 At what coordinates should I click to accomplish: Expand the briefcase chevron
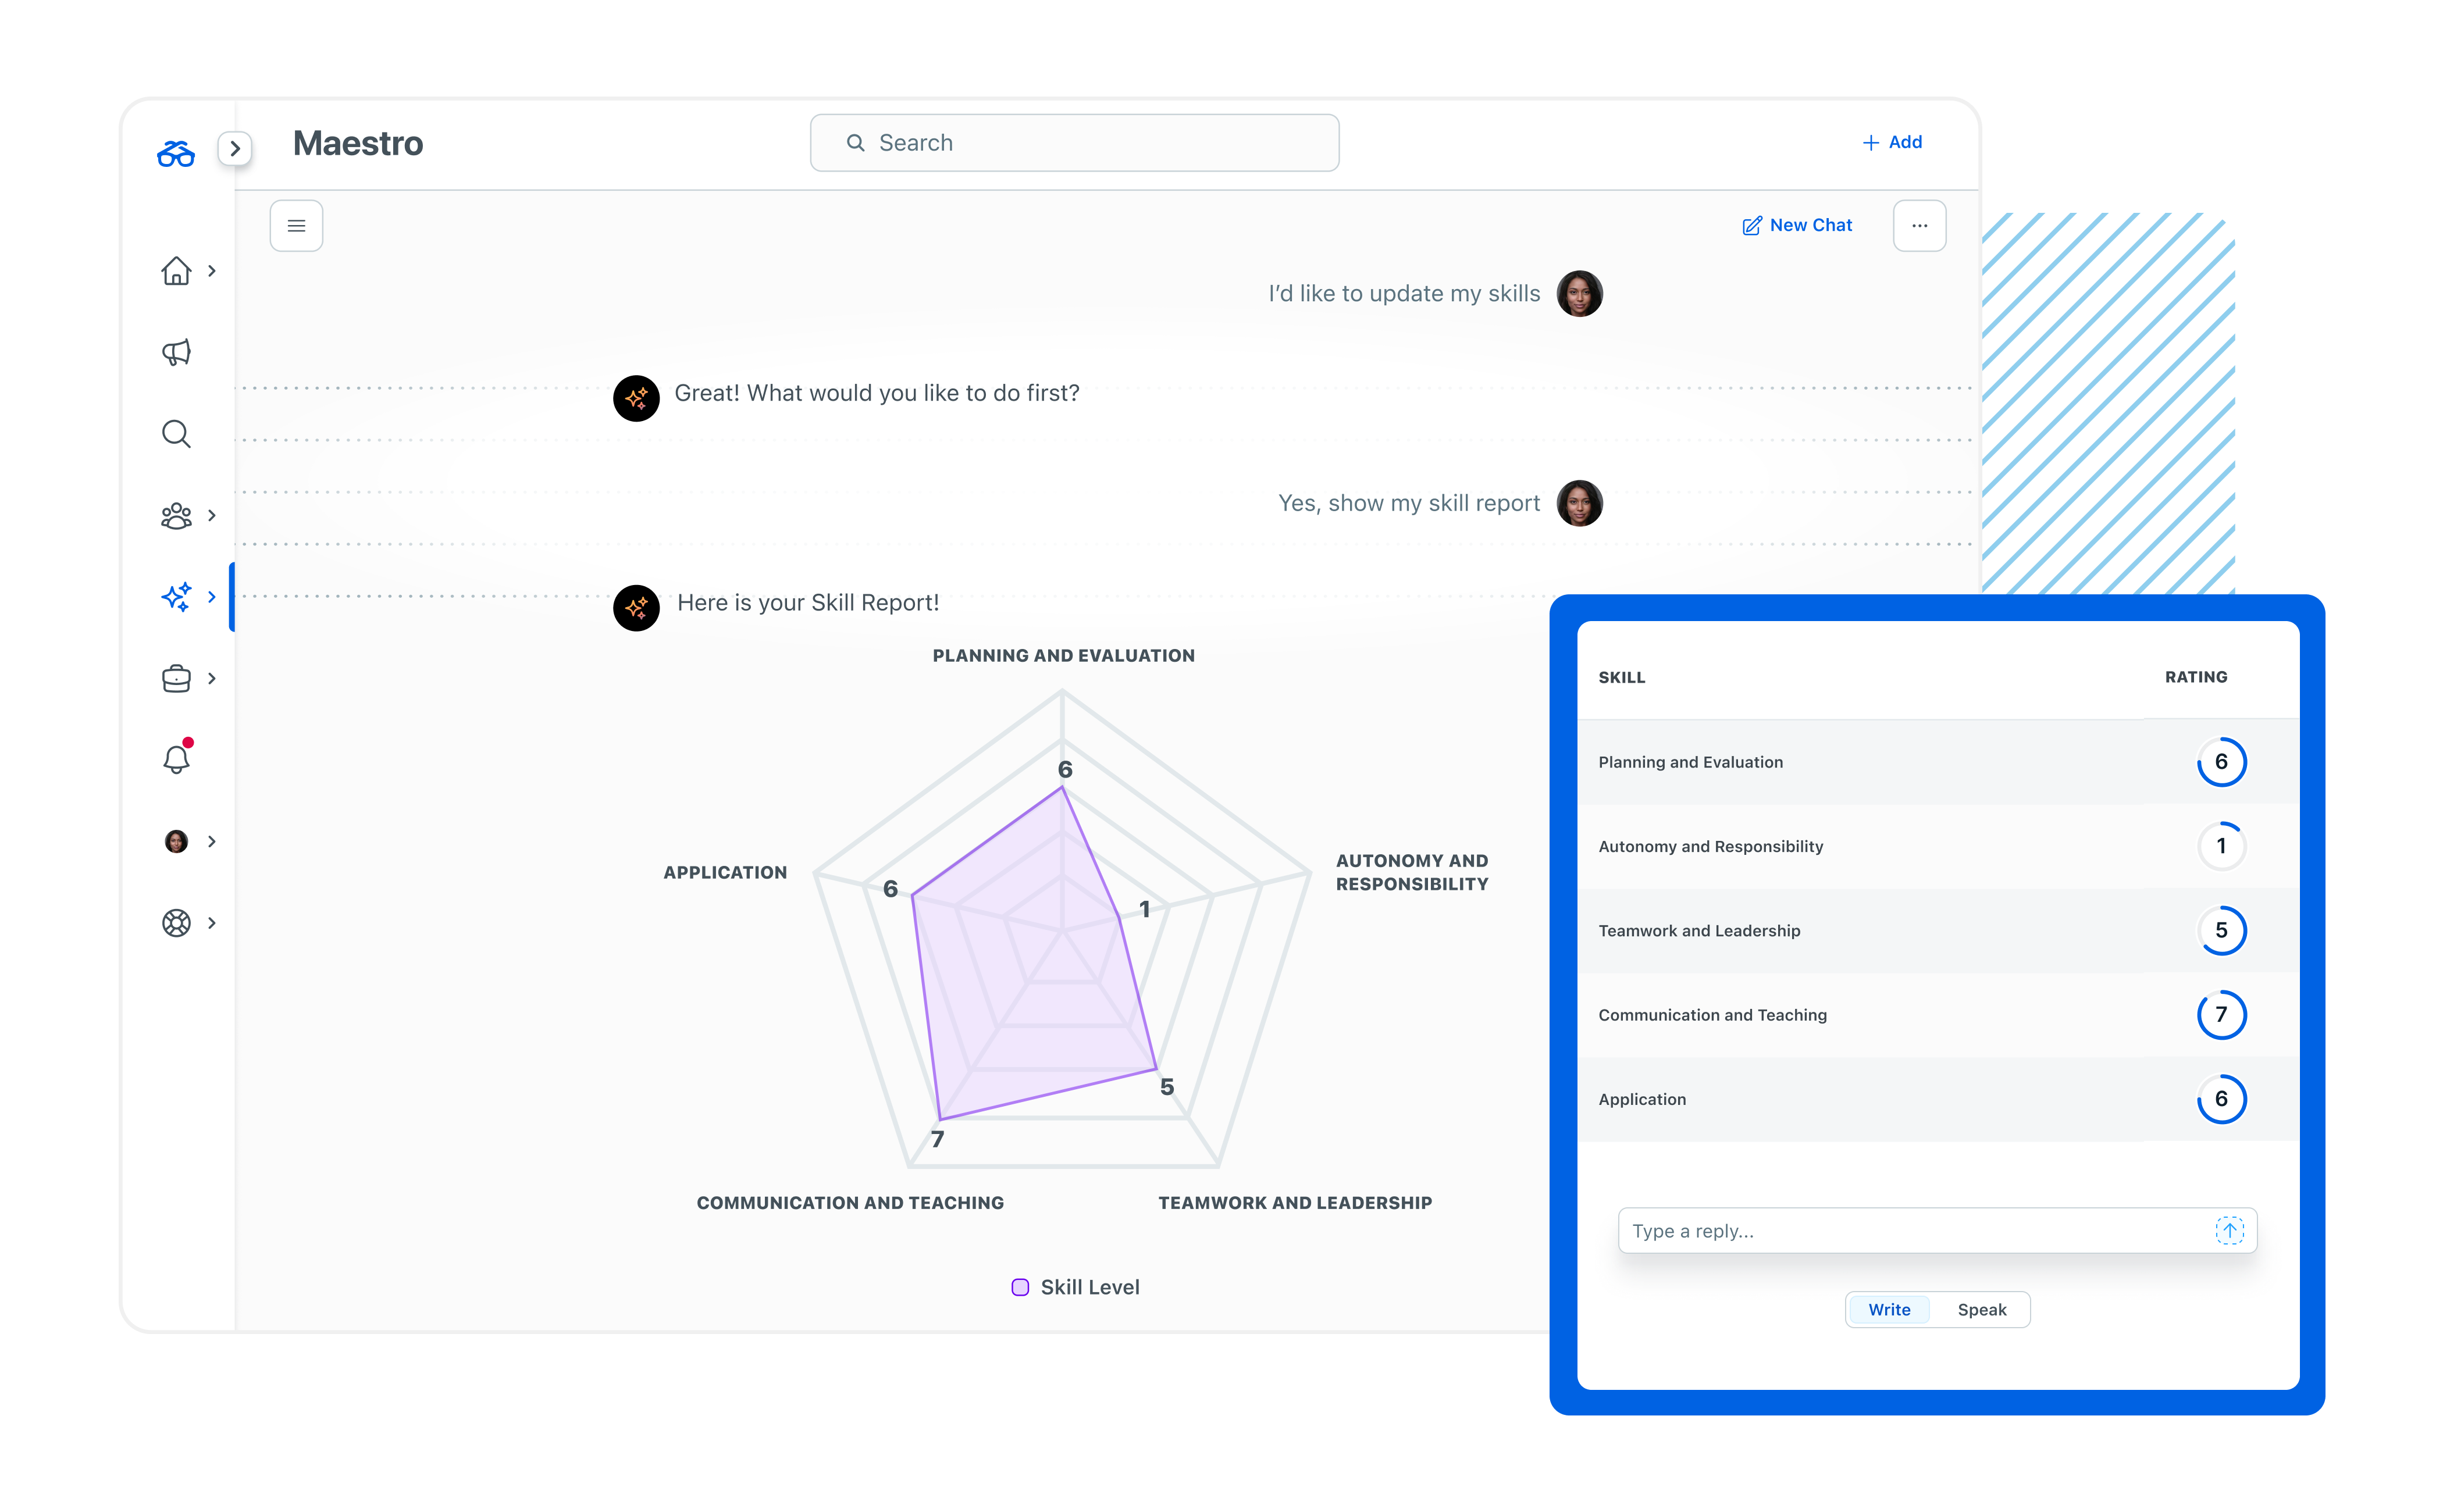[x=212, y=678]
